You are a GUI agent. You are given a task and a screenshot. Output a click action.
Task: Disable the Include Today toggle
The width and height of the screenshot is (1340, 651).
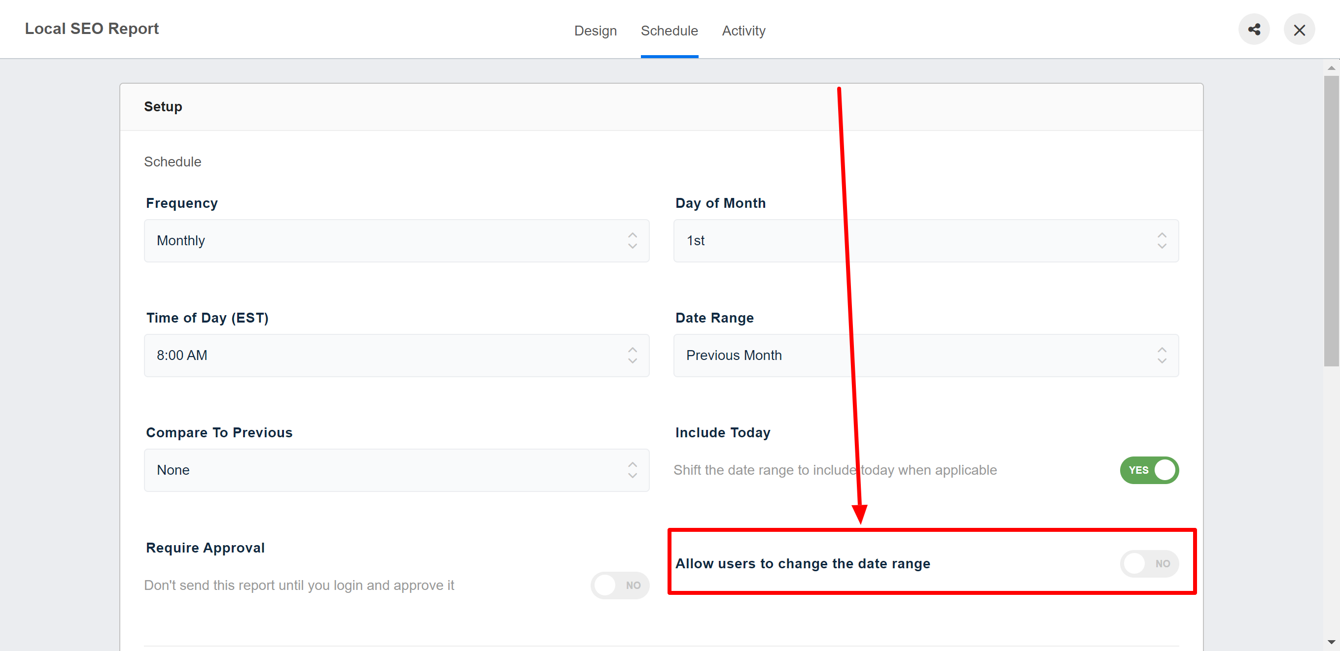[1149, 470]
